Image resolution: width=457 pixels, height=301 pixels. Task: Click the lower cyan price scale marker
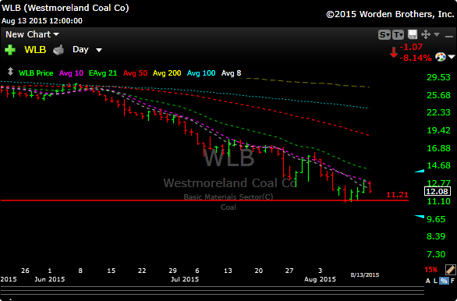tap(420, 217)
